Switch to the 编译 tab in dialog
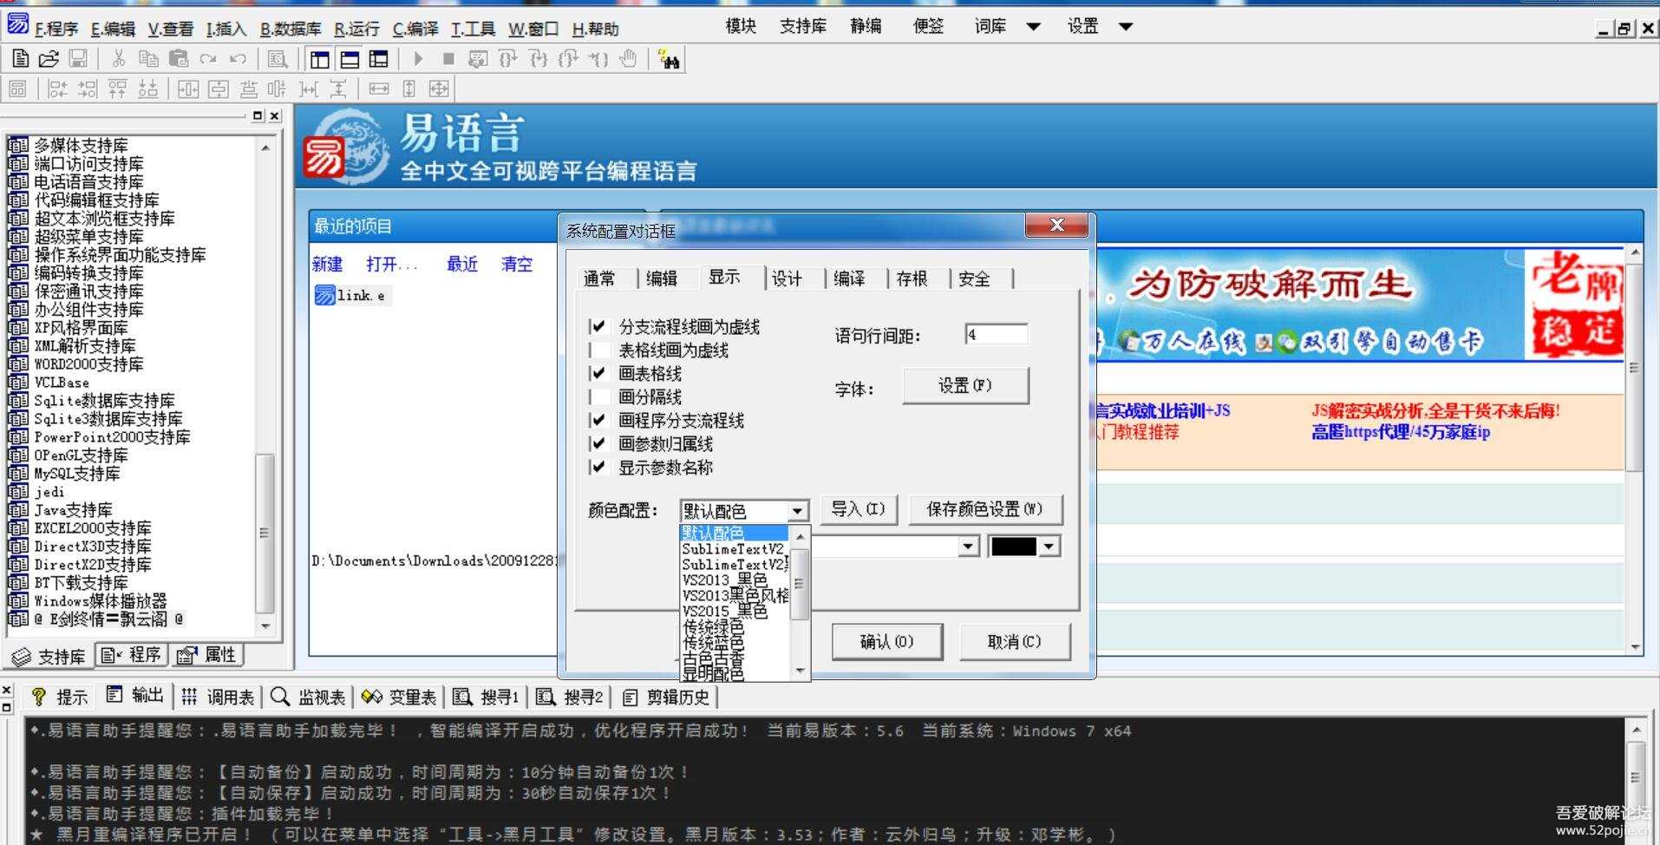This screenshot has height=845, width=1660. click(849, 278)
